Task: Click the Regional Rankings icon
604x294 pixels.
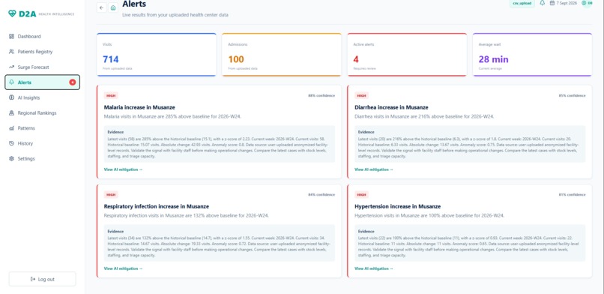Action: tap(11, 113)
